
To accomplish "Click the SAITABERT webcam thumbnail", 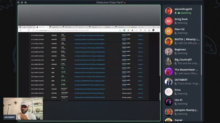I will click(23, 109).
